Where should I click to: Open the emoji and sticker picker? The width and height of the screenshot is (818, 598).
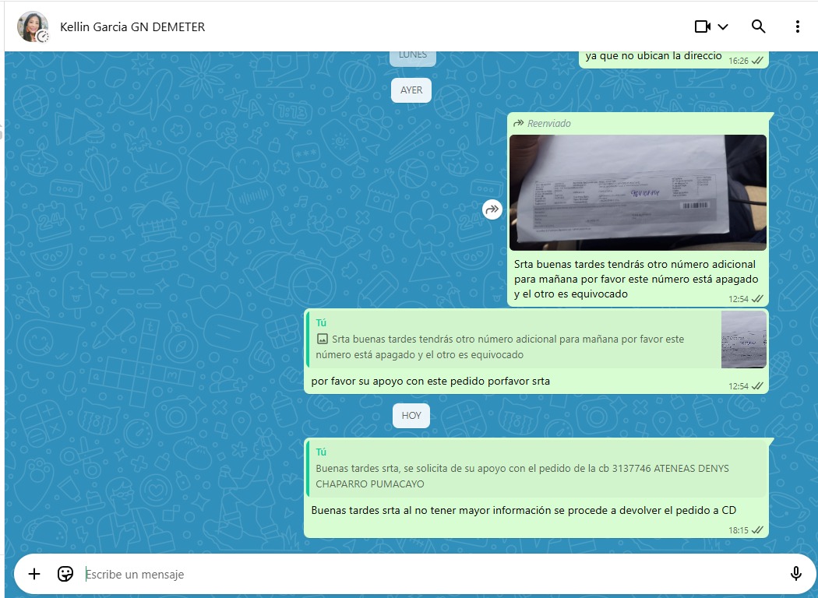click(65, 574)
